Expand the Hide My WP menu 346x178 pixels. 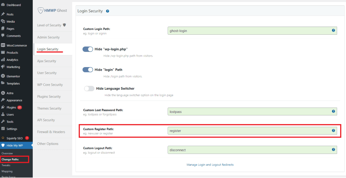point(14,146)
